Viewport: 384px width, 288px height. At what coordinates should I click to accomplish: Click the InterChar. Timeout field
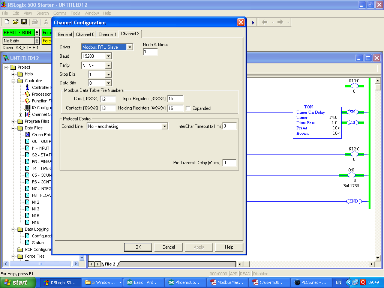229,126
